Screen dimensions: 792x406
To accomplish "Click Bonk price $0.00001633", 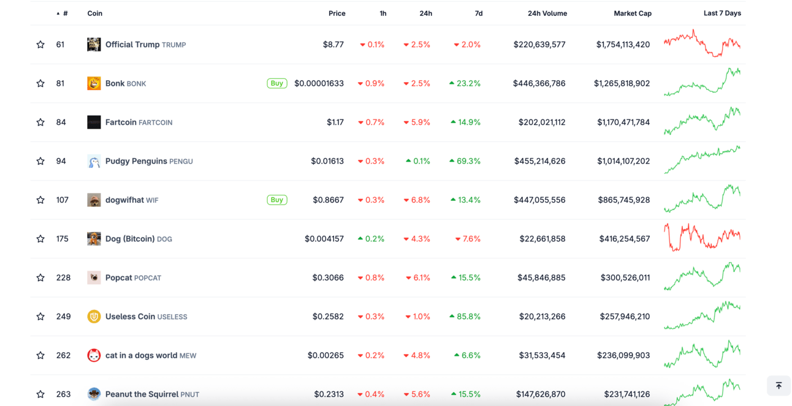I will [x=319, y=83].
